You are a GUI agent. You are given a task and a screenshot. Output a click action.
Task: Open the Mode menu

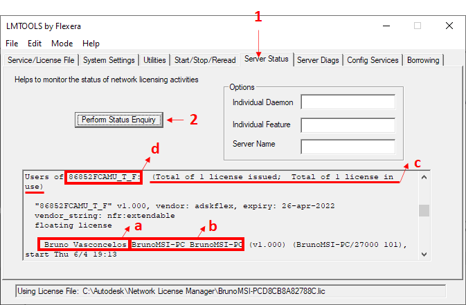click(62, 44)
